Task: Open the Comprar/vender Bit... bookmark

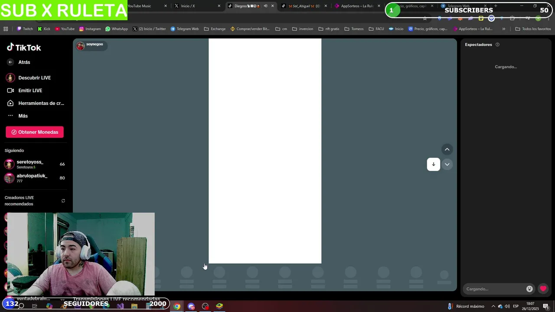Action: (250, 29)
